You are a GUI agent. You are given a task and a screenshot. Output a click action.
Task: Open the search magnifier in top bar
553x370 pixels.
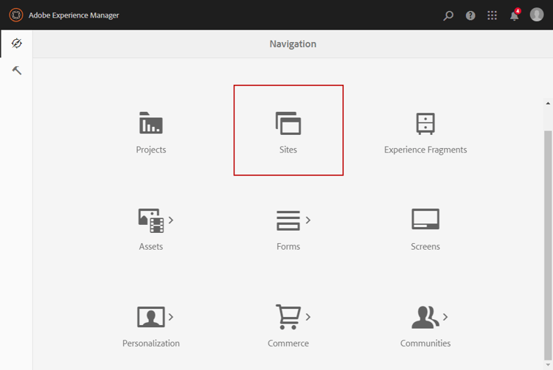pyautogui.click(x=448, y=15)
